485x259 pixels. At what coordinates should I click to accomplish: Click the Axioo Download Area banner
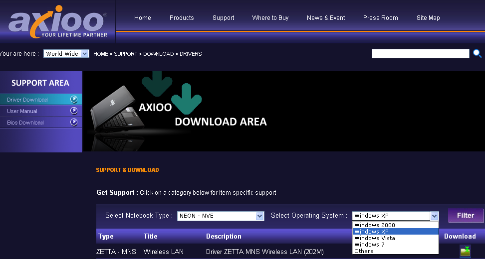[284, 112]
